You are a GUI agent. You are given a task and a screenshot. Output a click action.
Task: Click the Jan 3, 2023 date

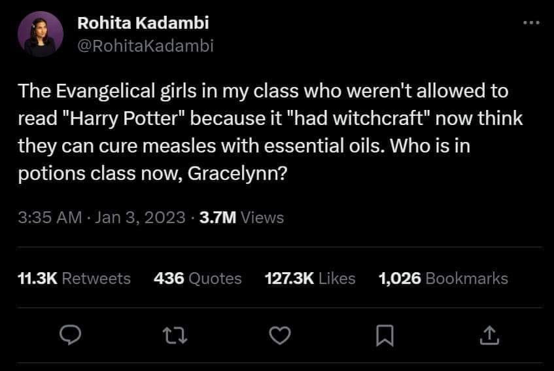pos(140,217)
